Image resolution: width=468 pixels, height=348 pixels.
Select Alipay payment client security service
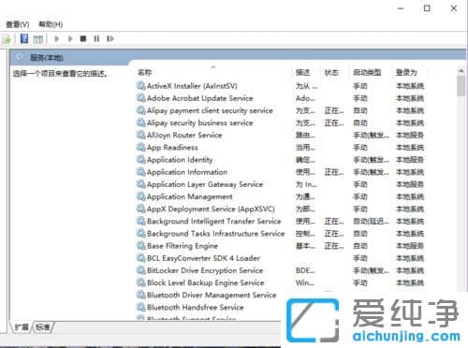[x=210, y=110]
